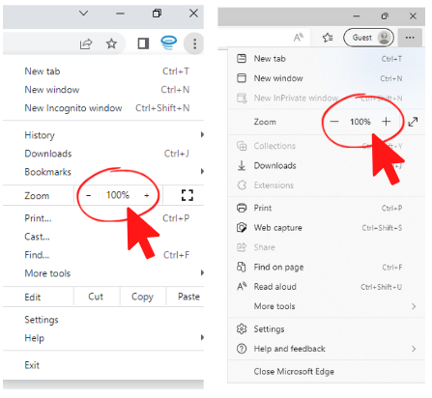This screenshot has height=398, width=432.
Task: Click the blue swirl extension icon
Action: tap(168, 43)
